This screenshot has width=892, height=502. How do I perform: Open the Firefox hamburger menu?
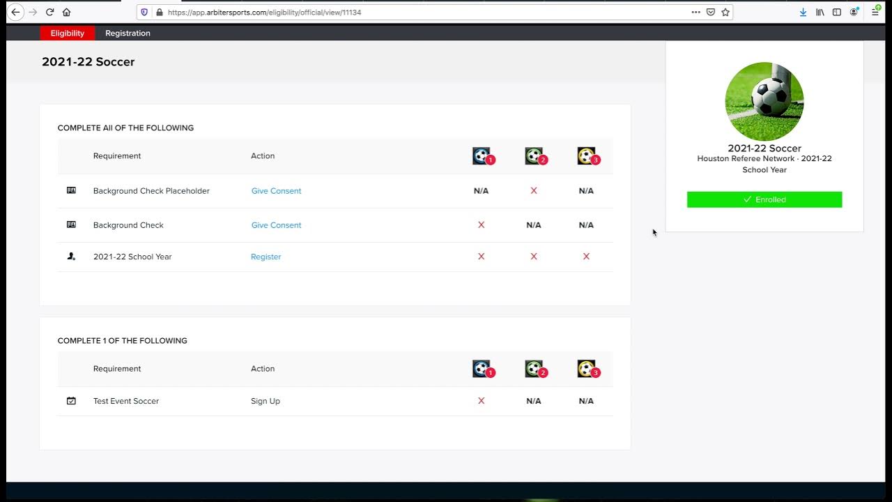tap(876, 12)
